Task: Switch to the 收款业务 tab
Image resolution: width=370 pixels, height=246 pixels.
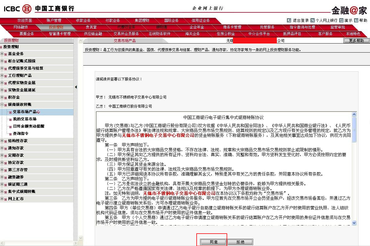Action: pos(83,21)
